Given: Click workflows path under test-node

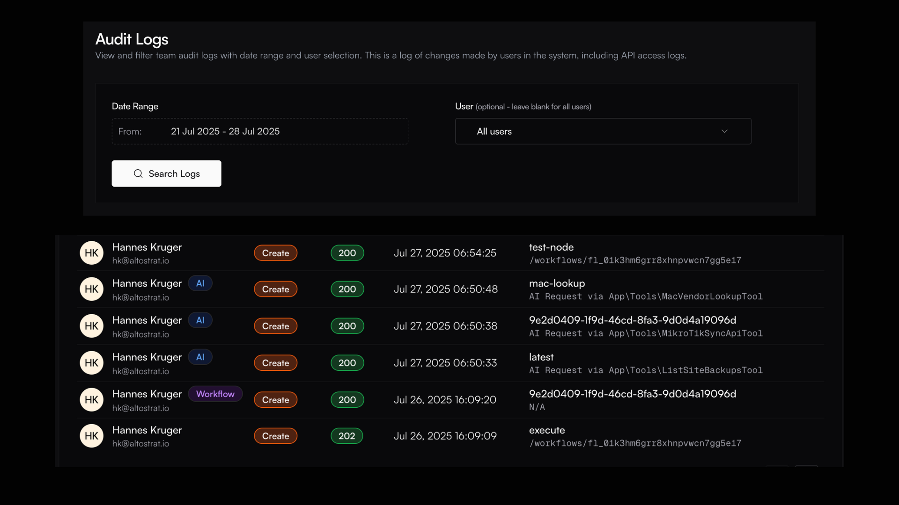Looking at the screenshot, I should [635, 260].
